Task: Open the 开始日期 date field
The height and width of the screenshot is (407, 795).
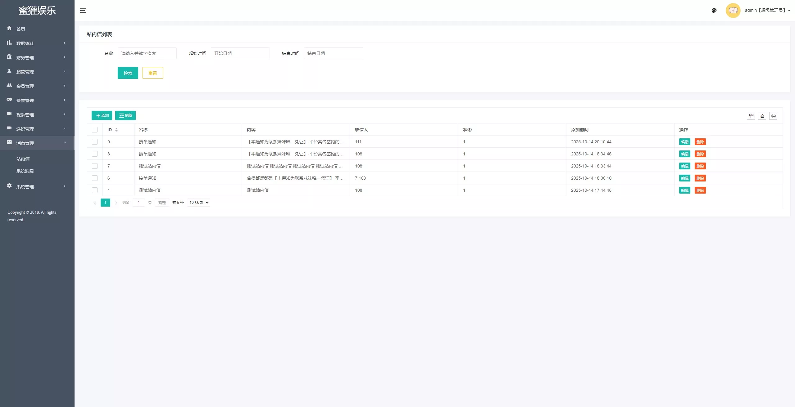Action: [x=240, y=53]
